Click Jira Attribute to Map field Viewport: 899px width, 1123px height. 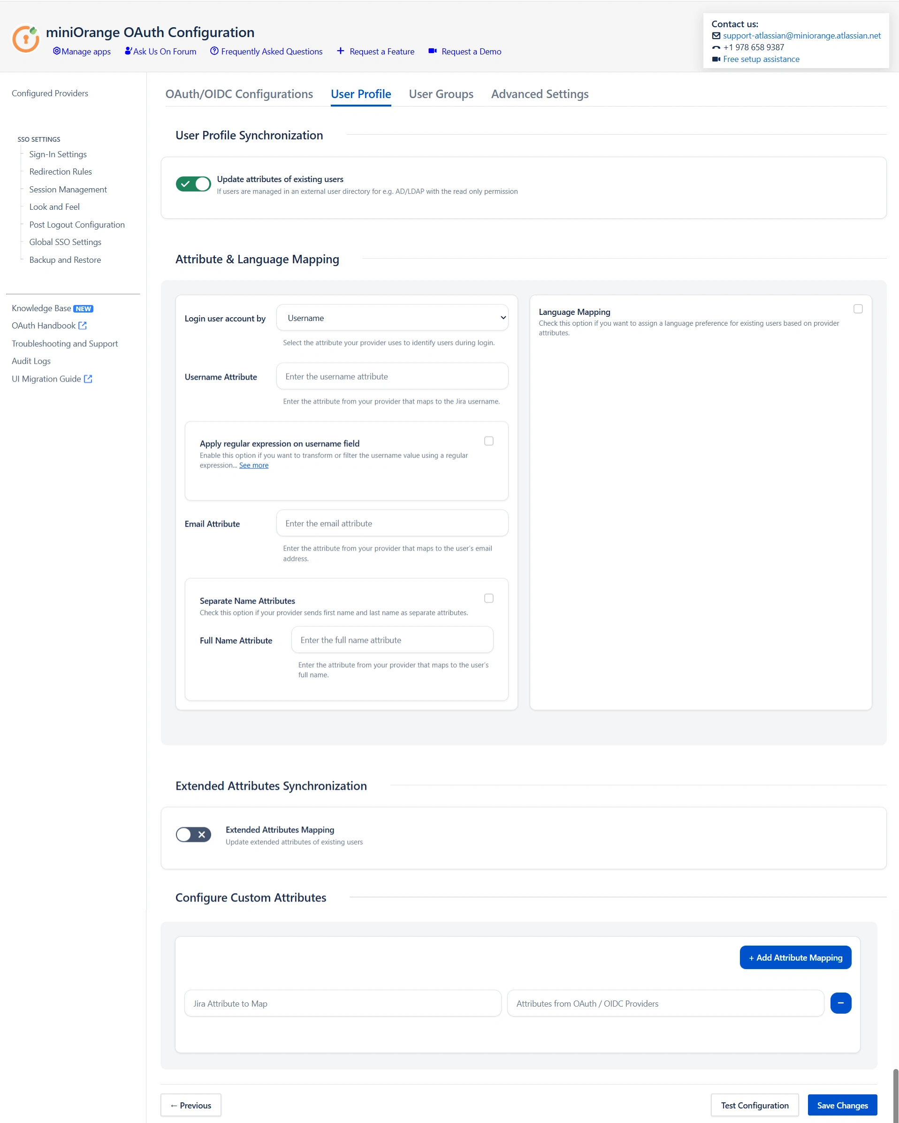[x=343, y=1003]
